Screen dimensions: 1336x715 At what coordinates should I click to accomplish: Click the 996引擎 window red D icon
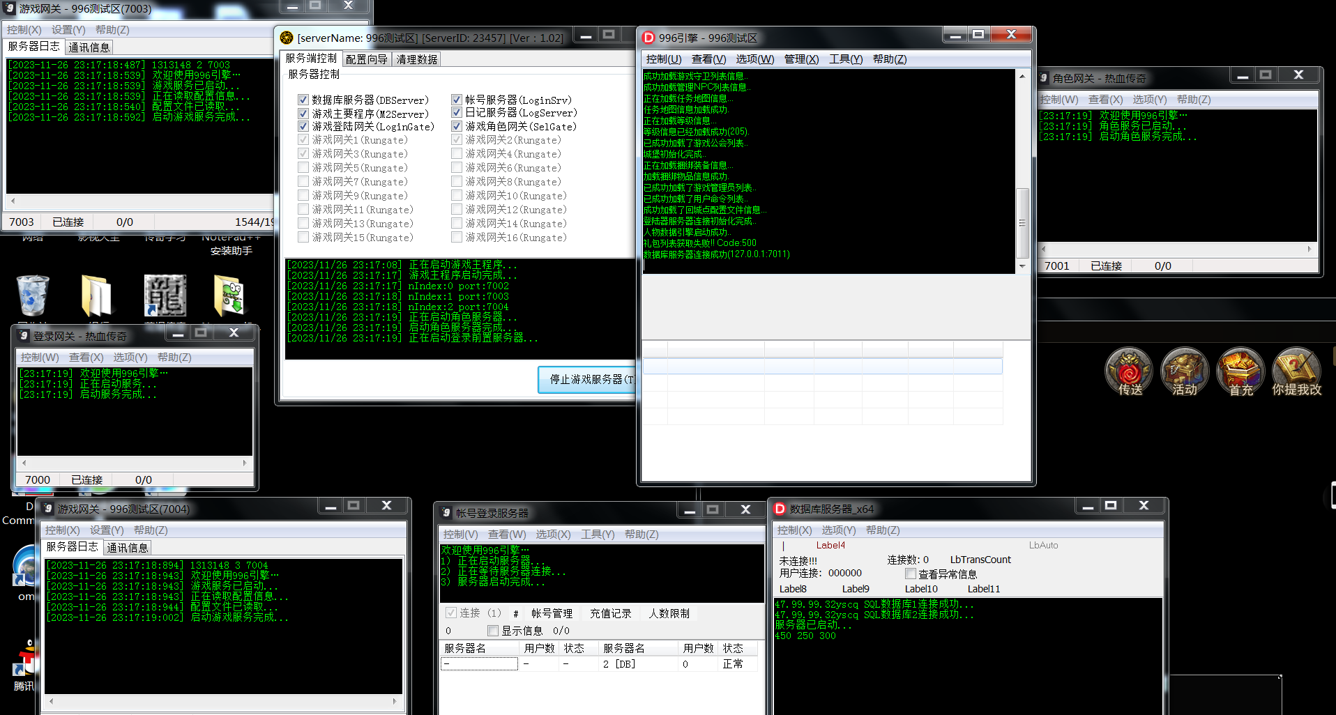(x=648, y=38)
